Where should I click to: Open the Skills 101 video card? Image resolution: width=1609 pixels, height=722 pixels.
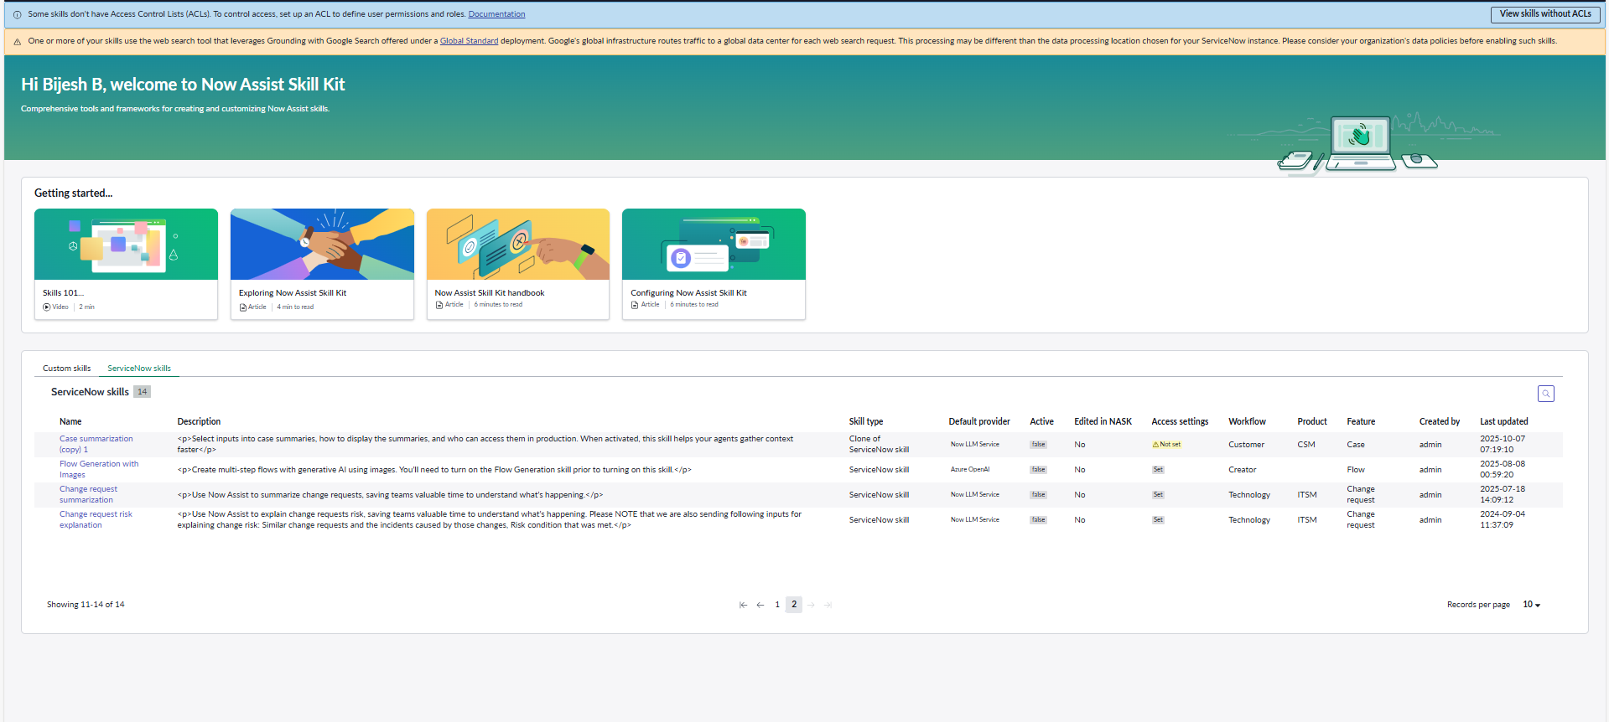[126, 264]
